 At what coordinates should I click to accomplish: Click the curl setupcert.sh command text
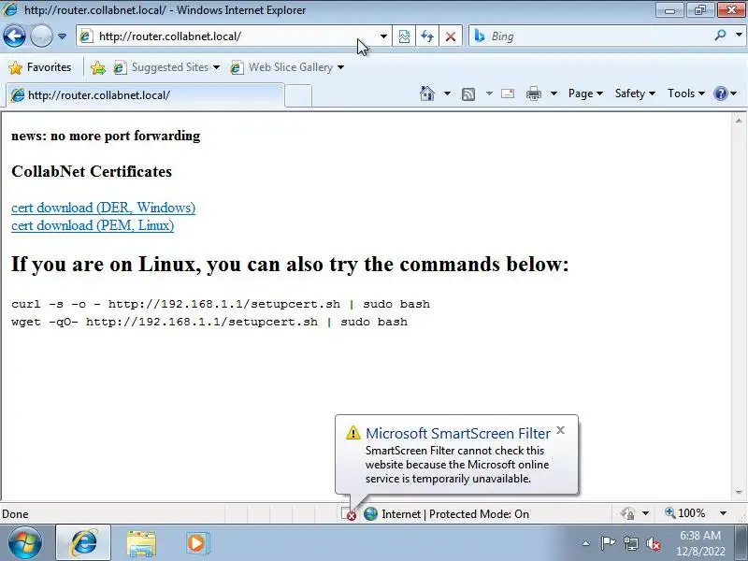pos(221,305)
